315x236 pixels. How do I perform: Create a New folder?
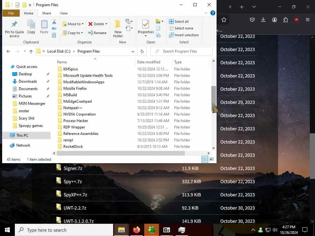coord(118,29)
